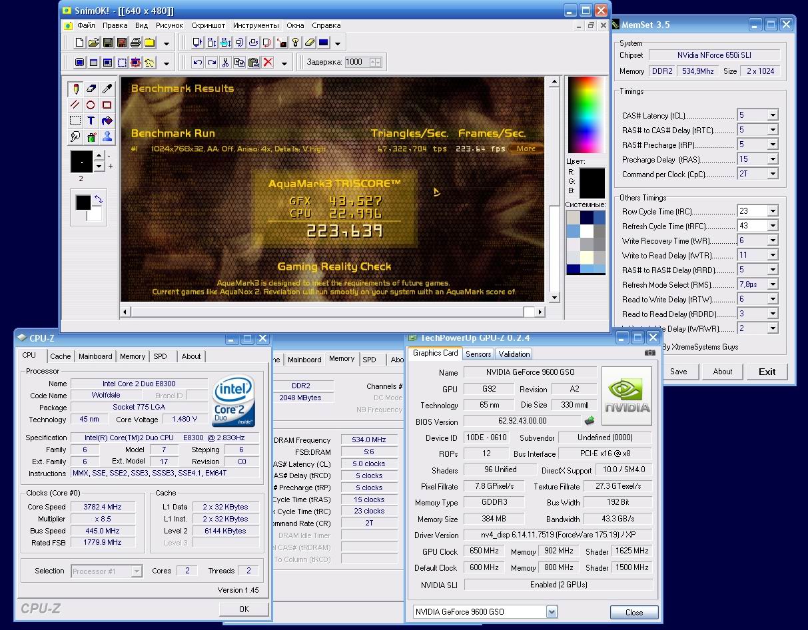
Task: Switch to the Cache tab in CPU-Z
Action: point(60,356)
